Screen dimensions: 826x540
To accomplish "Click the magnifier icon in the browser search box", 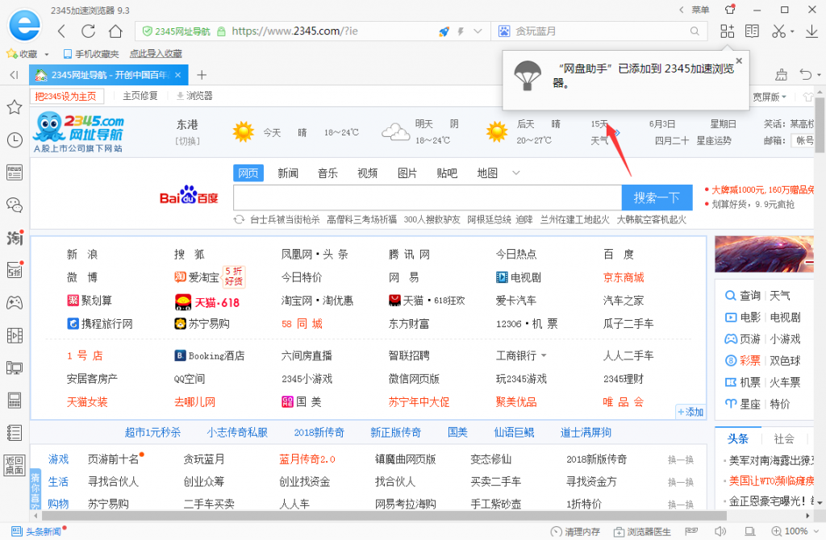I will (695, 31).
